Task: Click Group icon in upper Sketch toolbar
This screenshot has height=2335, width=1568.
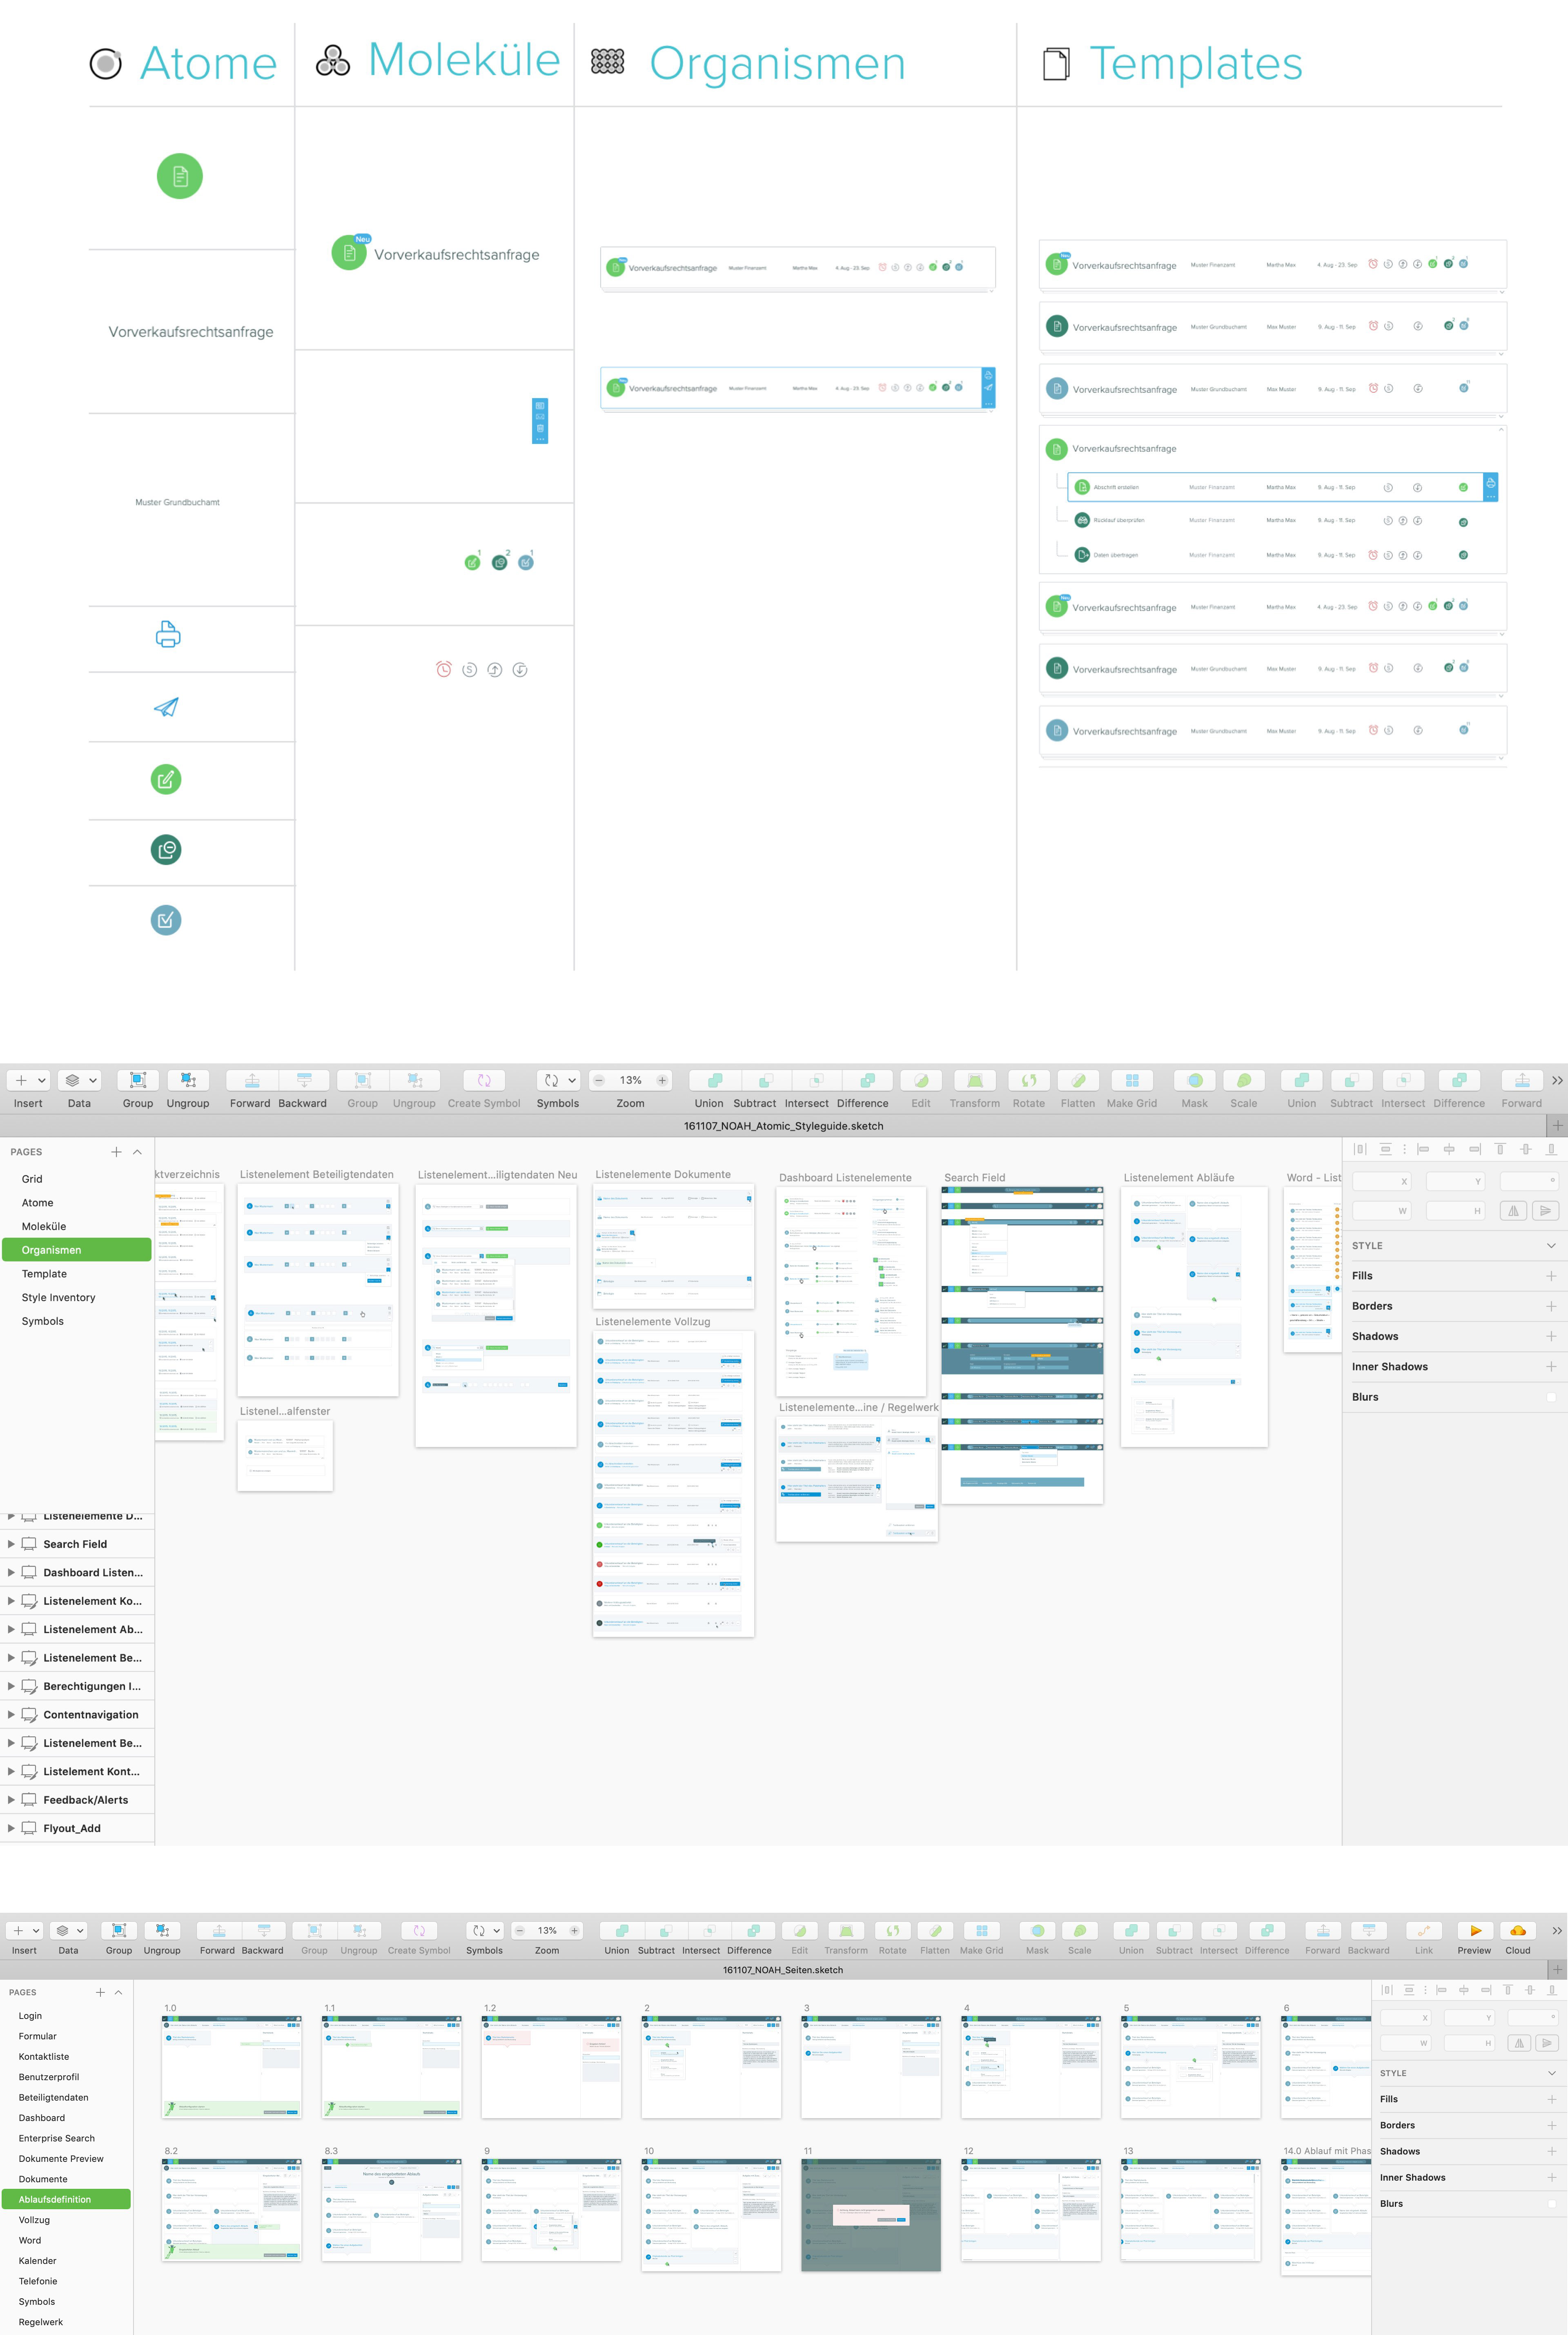Action: (x=138, y=1080)
